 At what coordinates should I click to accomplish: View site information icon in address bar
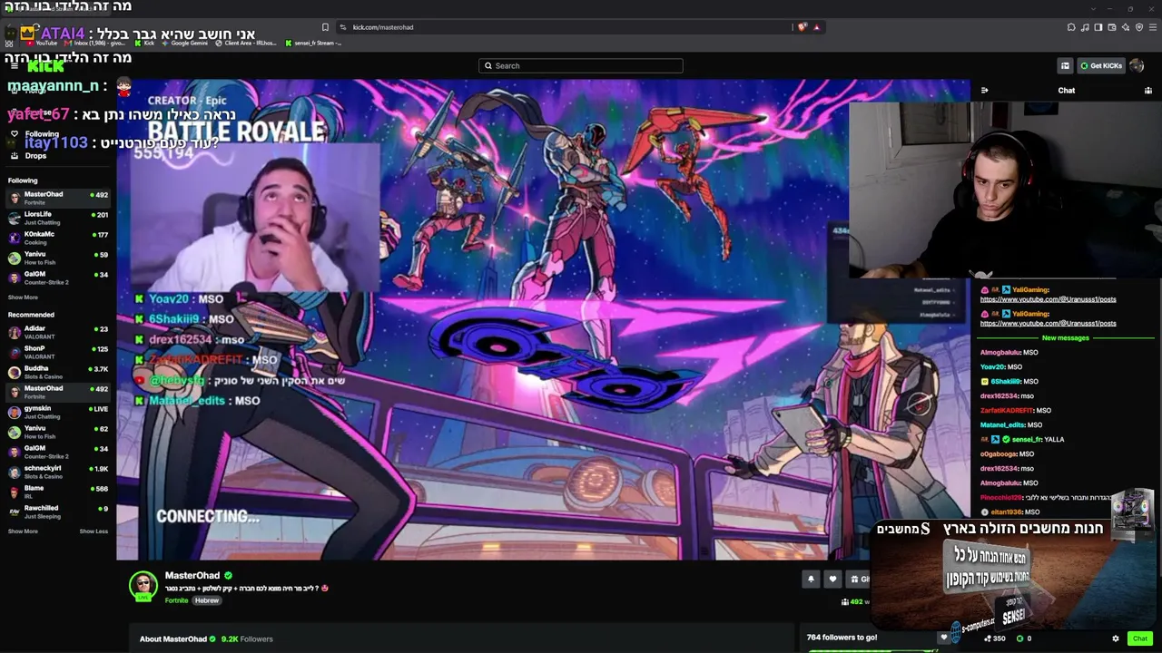[x=342, y=27]
